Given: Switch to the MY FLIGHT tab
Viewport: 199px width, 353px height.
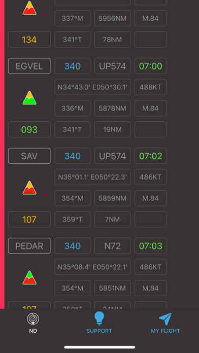Looking at the screenshot, I should tap(165, 323).
